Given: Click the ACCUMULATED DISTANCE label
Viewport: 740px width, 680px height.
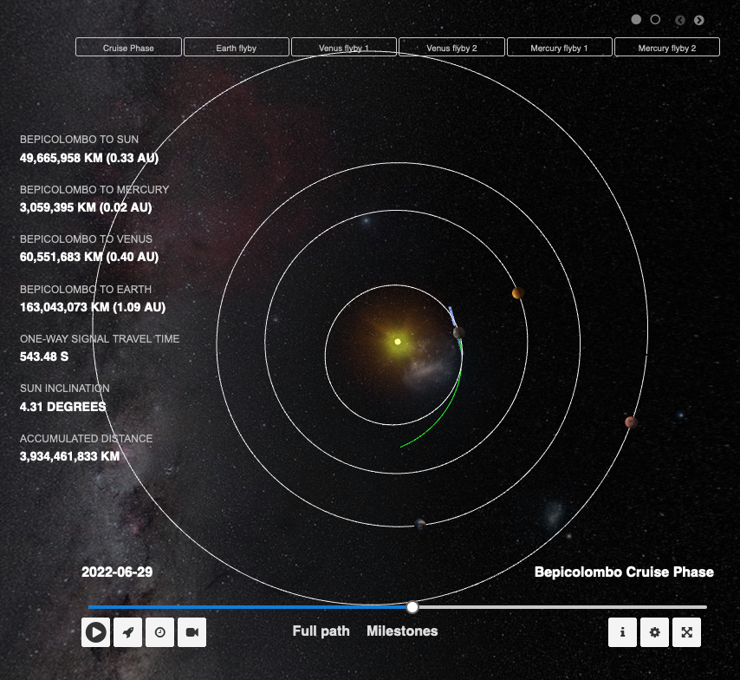Looking at the screenshot, I should coord(87,439).
